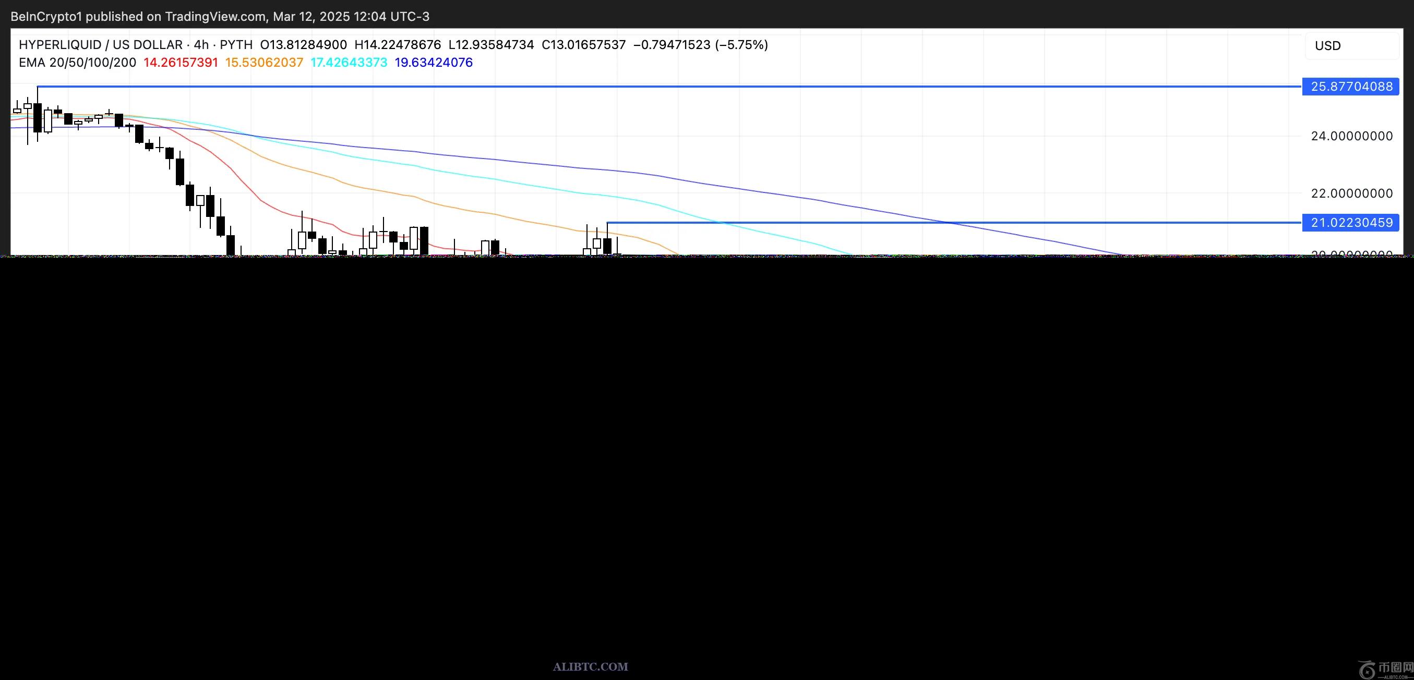Click the 21.02230459 price label
This screenshot has height=680, width=1414.
pos(1350,223)
